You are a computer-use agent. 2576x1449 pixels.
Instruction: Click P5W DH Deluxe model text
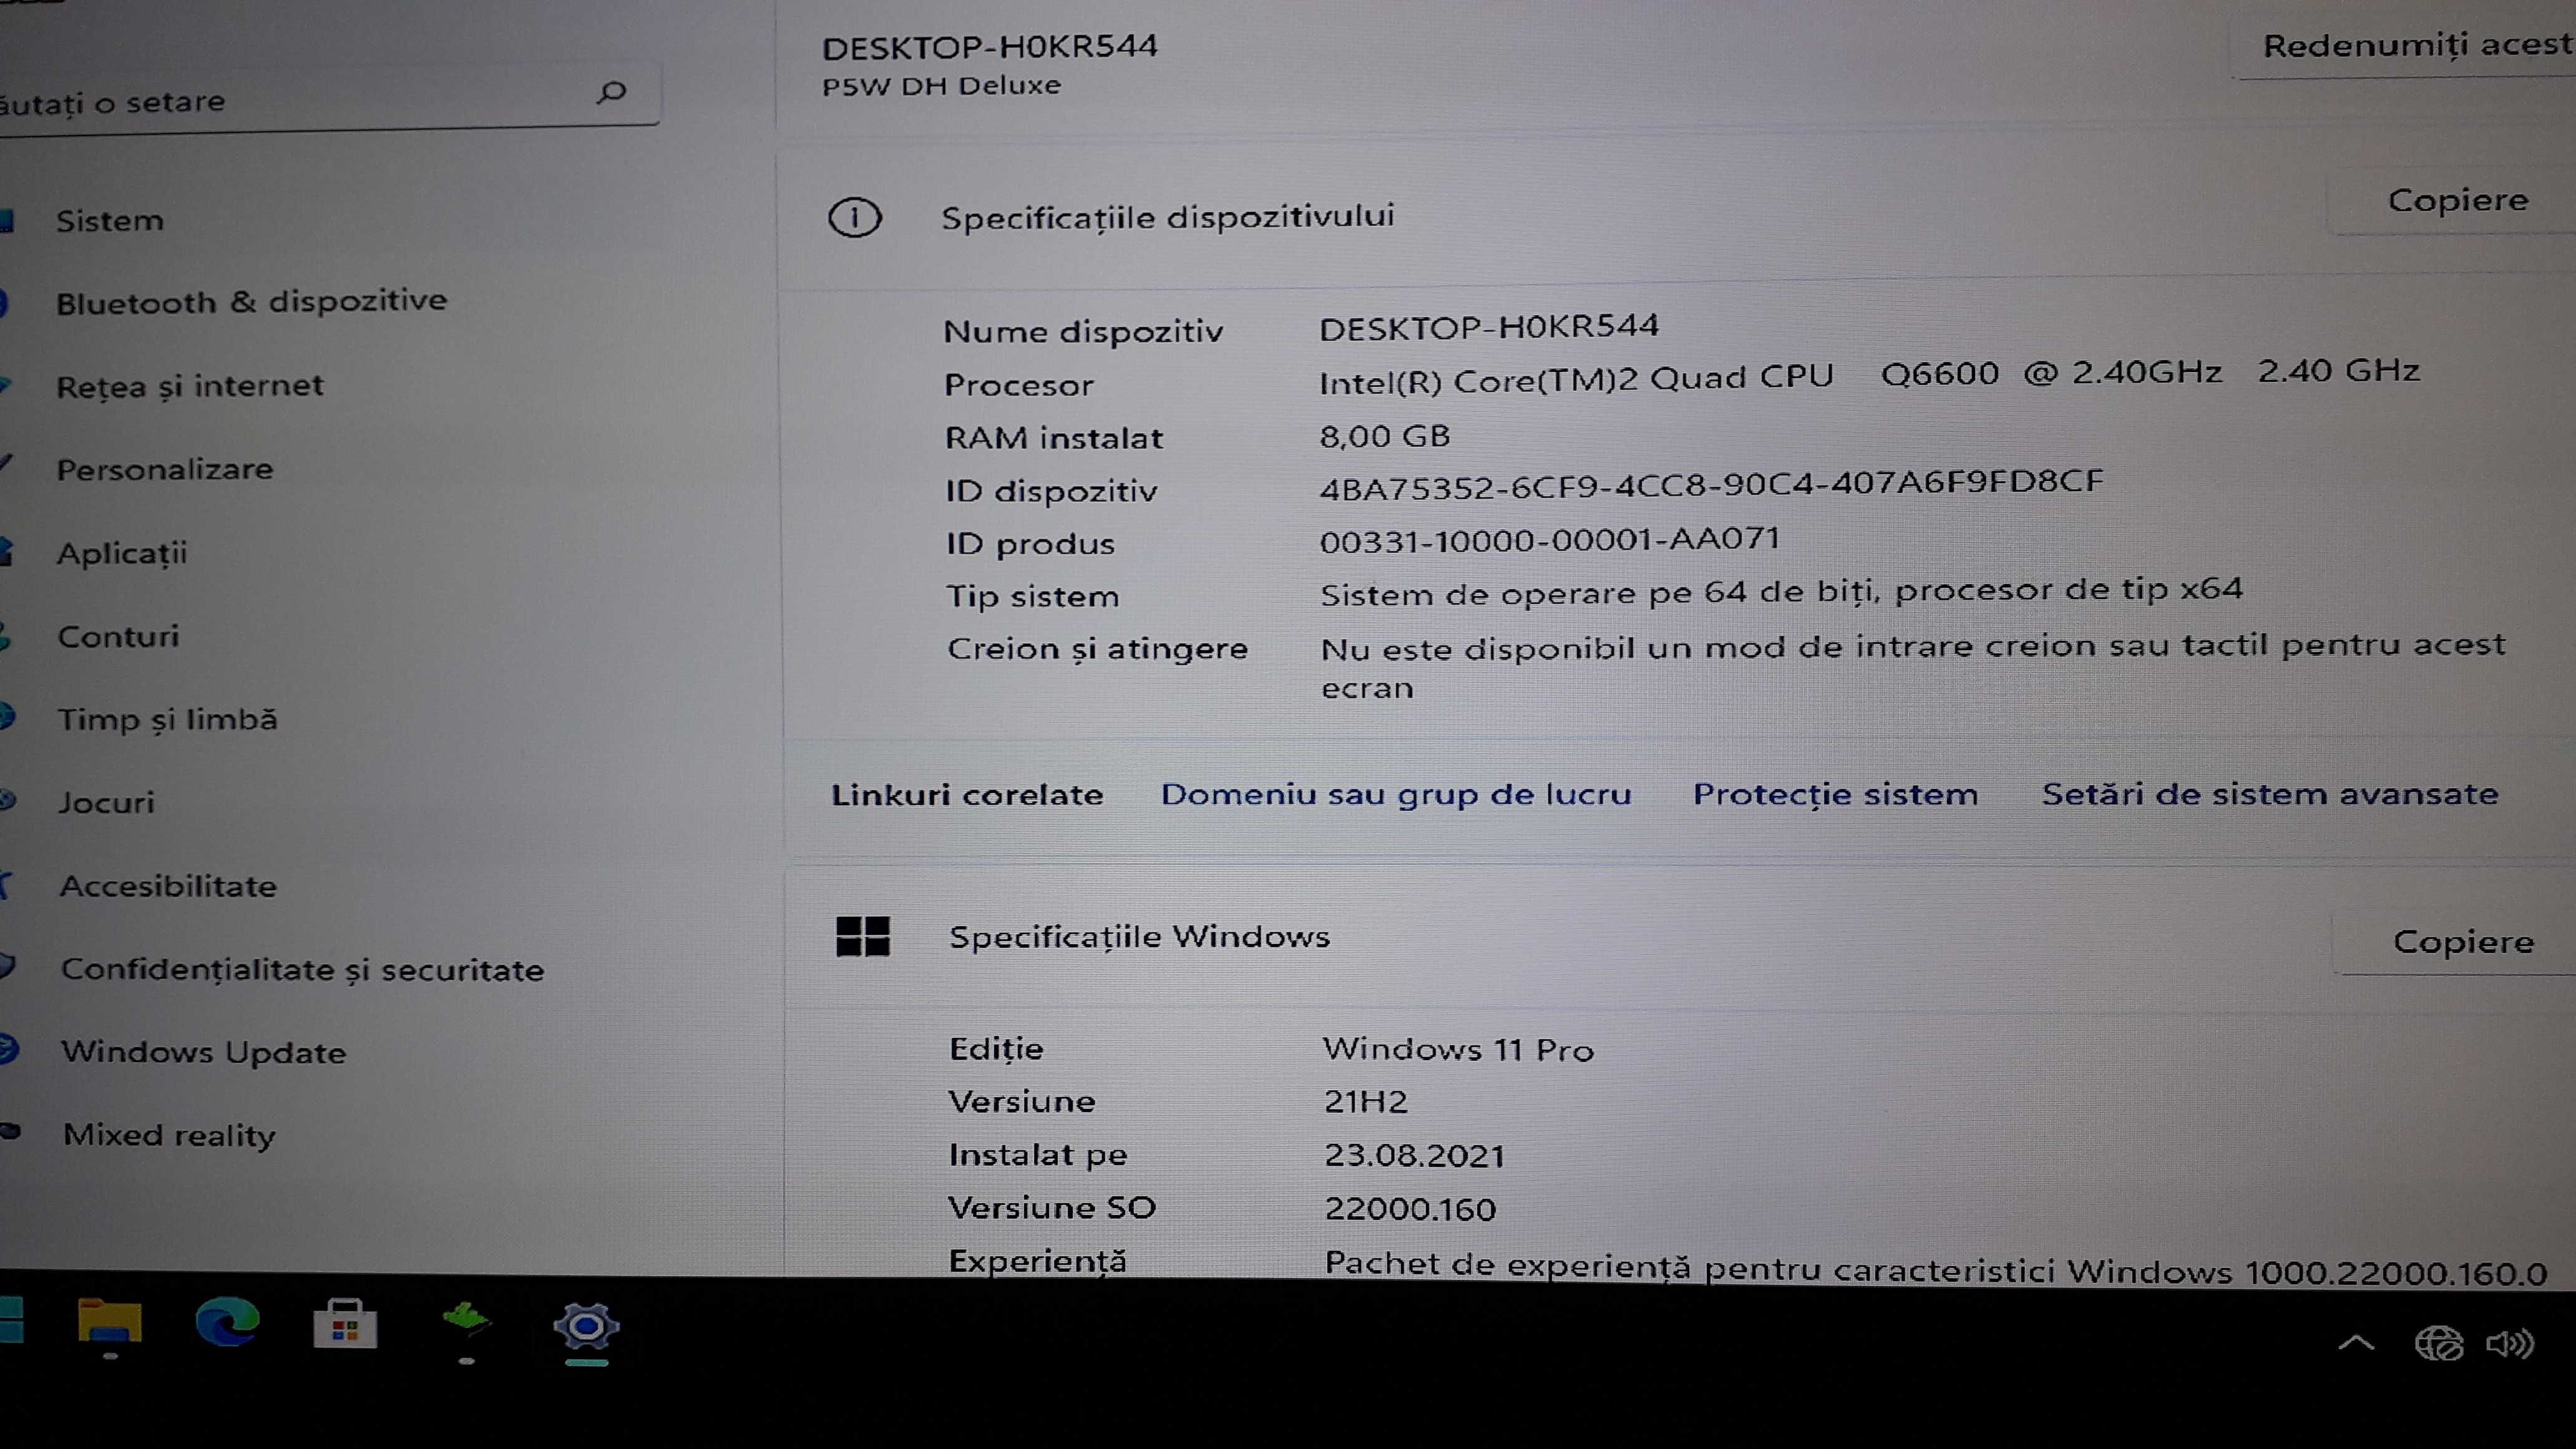pyautogui.click(x=941, y=86)
